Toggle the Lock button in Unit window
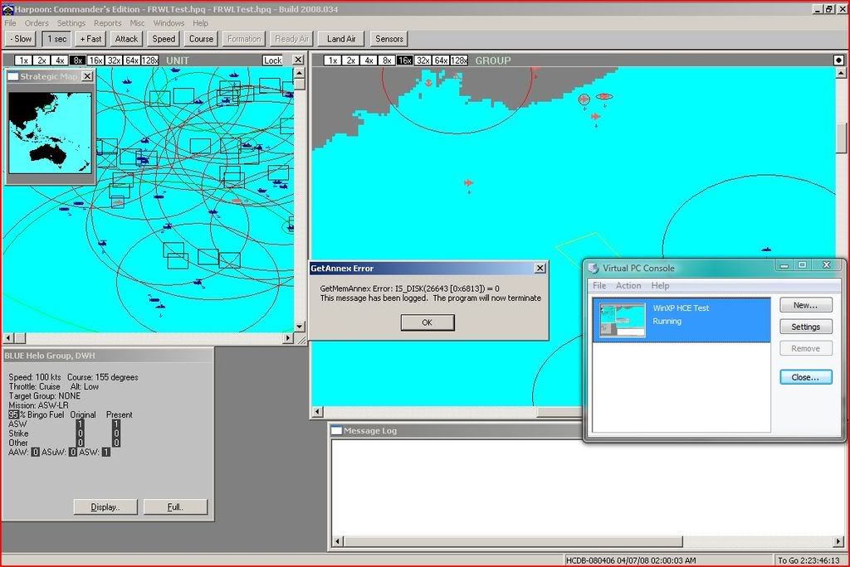The height and width of the screenshot is (567, 850). coord(272,61)
